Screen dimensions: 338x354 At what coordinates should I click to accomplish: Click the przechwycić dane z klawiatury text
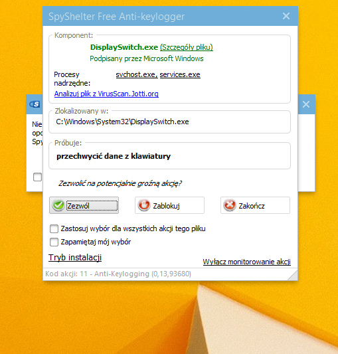tap(114, 156)
